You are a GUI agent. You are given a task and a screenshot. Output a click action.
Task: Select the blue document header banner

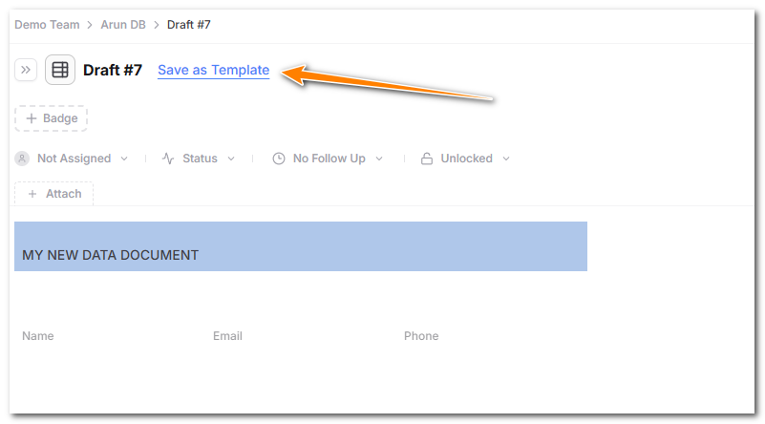tap(301, 246)
